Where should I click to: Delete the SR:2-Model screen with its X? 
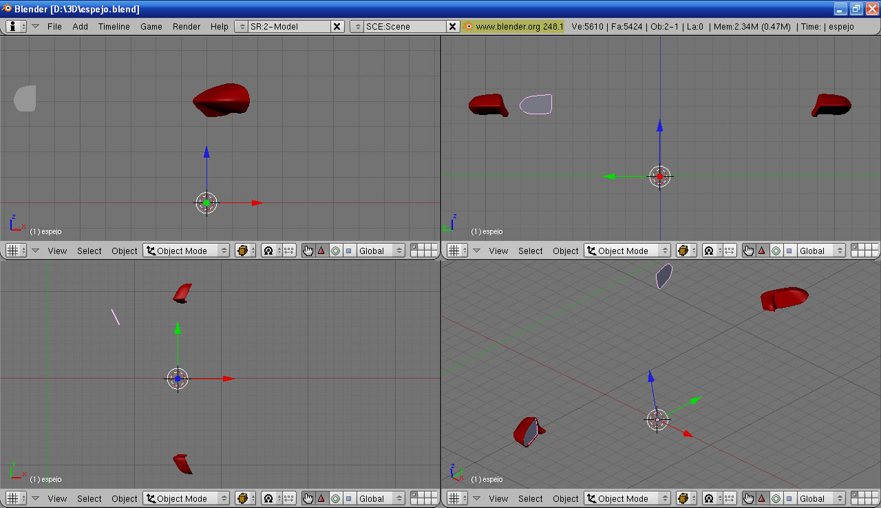tap(337, 26)
